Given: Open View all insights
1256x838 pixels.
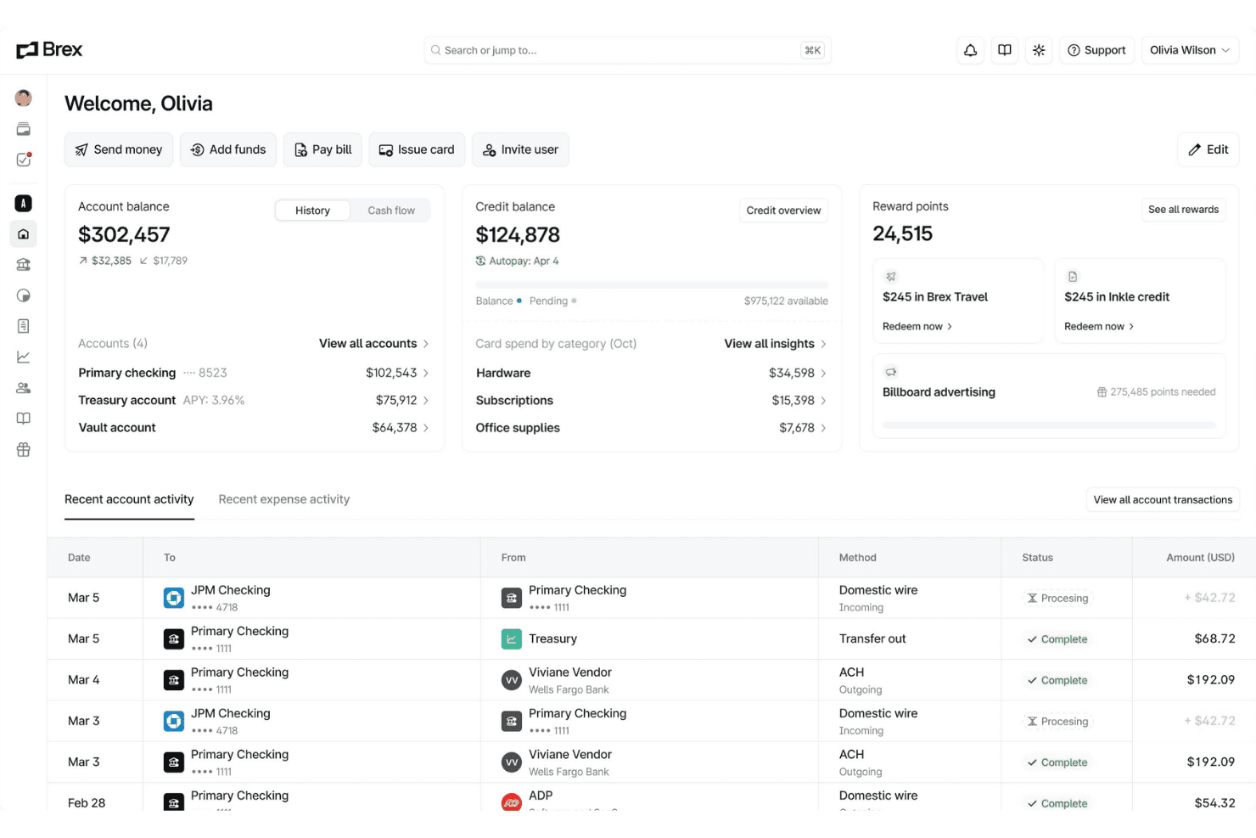Looking at the screenshot, I should 775,343.
